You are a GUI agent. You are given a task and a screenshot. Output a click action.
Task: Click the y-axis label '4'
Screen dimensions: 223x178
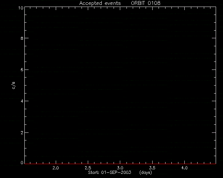point(22,101)
